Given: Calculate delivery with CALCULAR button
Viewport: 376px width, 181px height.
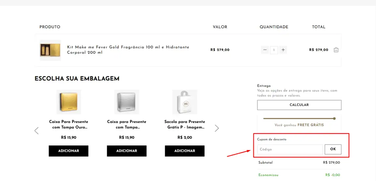Looking at the screenshot, I should pyautogui.click(x=299, y=105).
